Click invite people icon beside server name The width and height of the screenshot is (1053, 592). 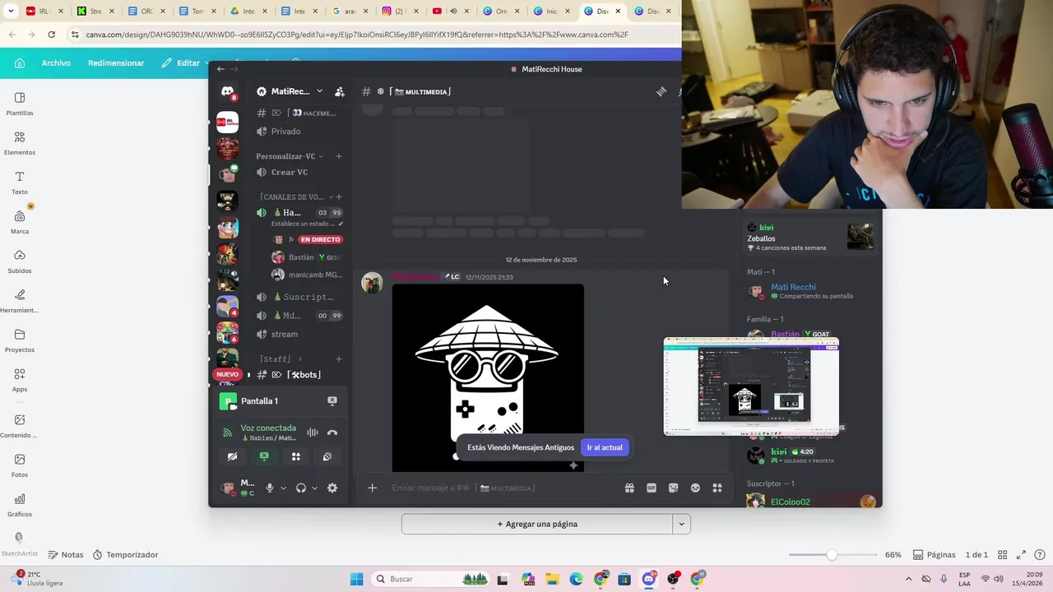point(340,91)
